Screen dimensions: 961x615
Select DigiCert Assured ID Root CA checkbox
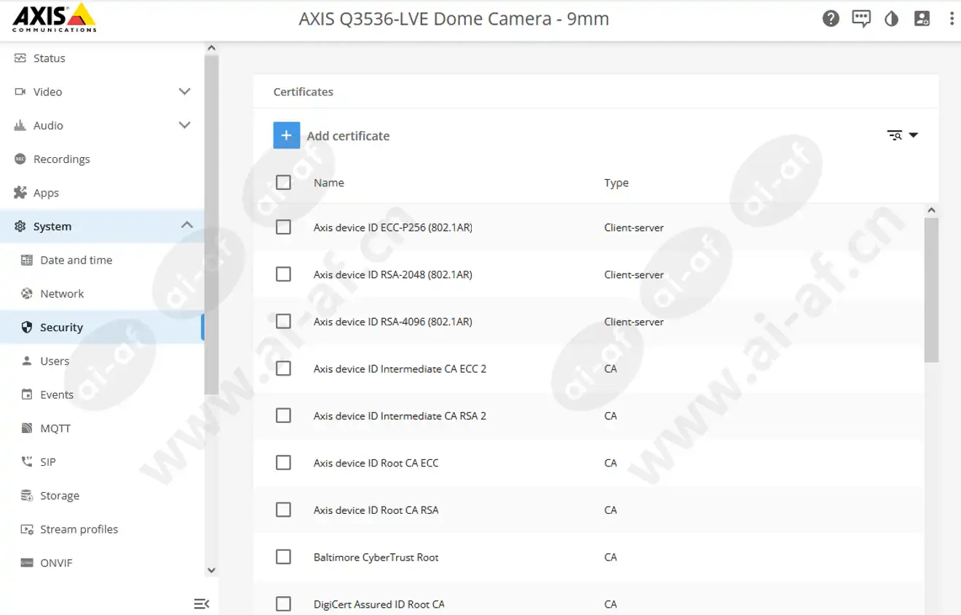tap(284, 604)
